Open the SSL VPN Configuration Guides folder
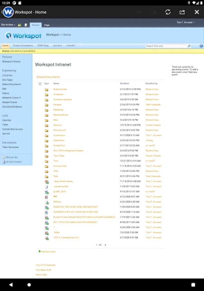Image resolution: width=204 pixels, height=291 pixels. [x=68, y=150]
